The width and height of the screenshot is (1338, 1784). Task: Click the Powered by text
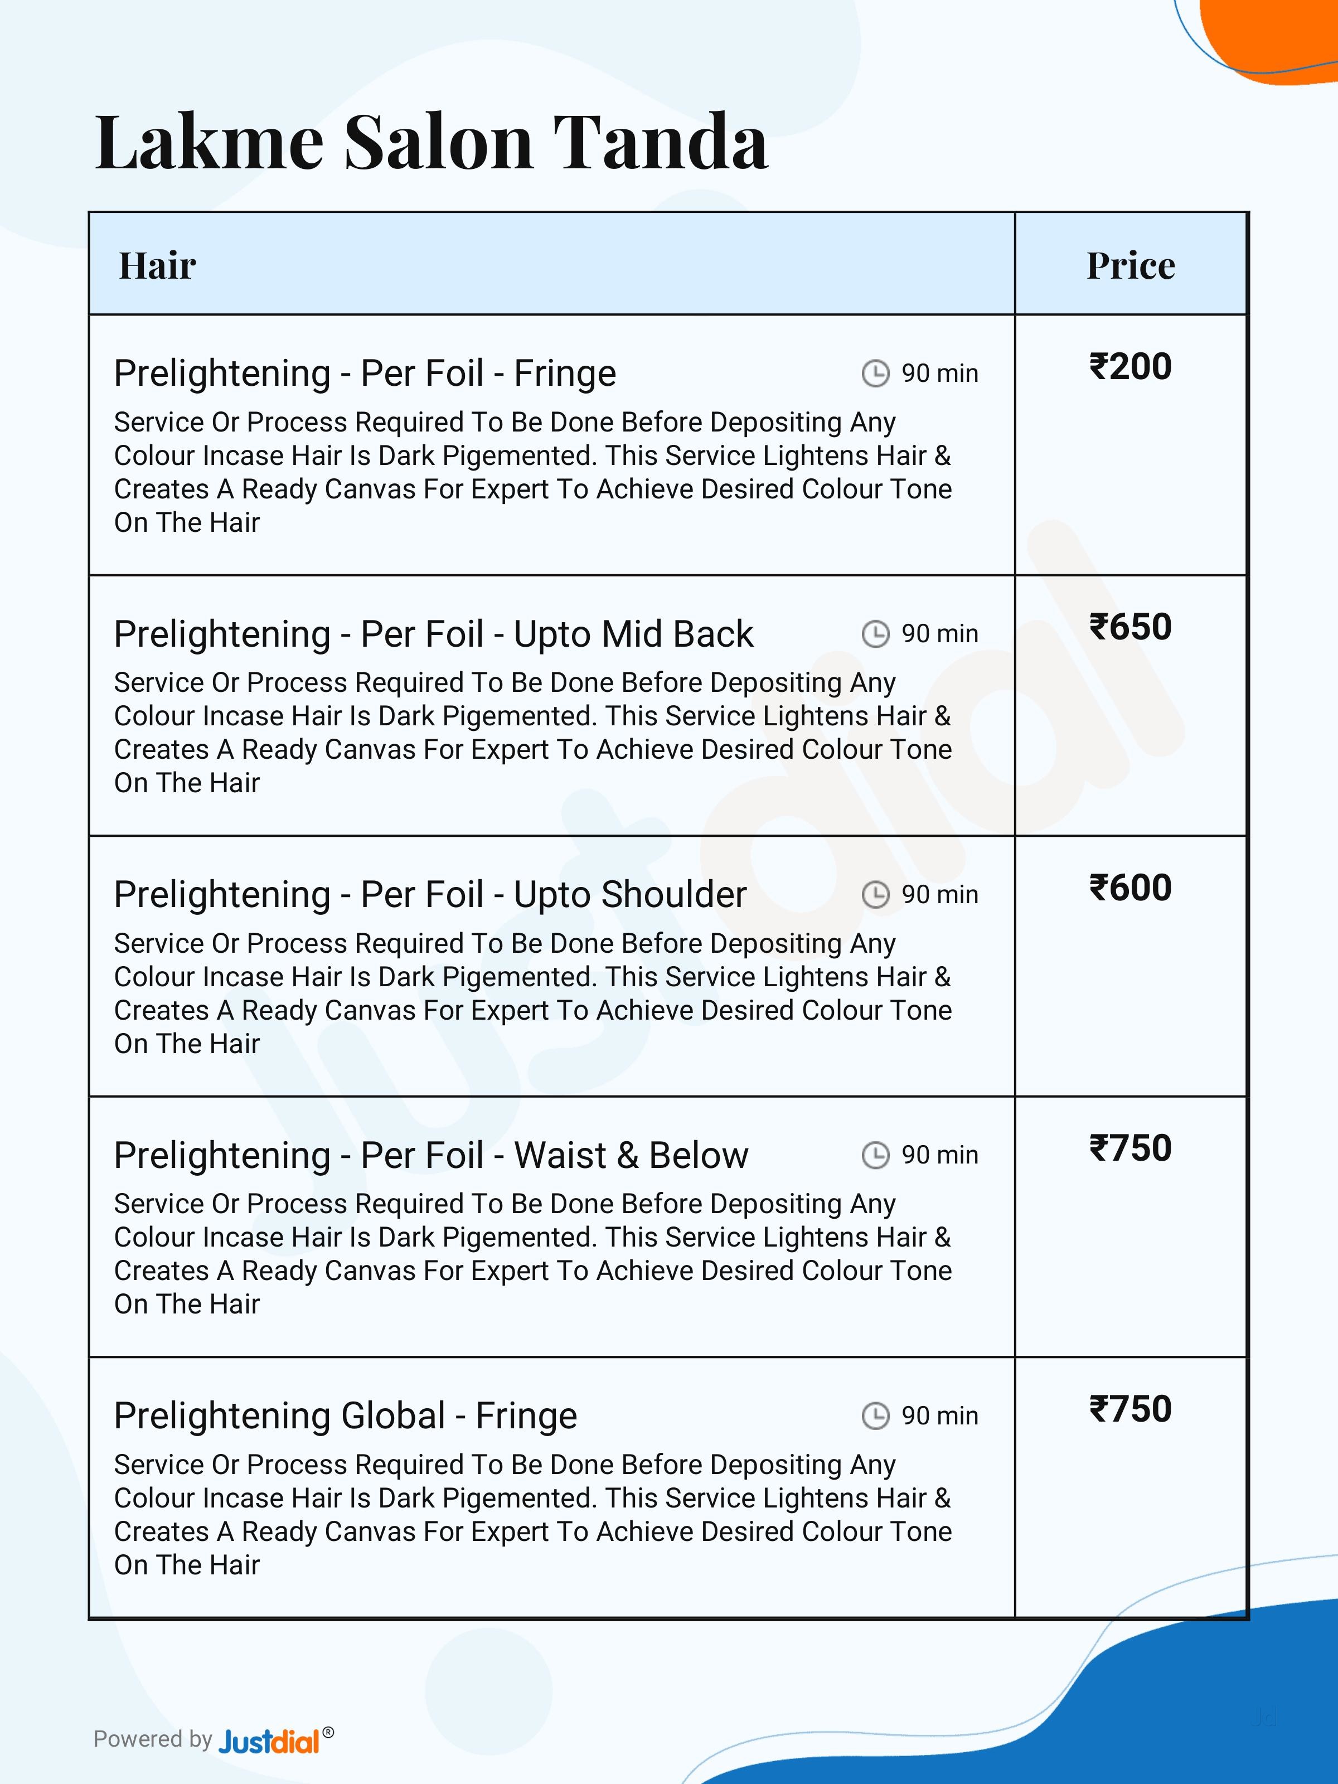pos(152,1739)
